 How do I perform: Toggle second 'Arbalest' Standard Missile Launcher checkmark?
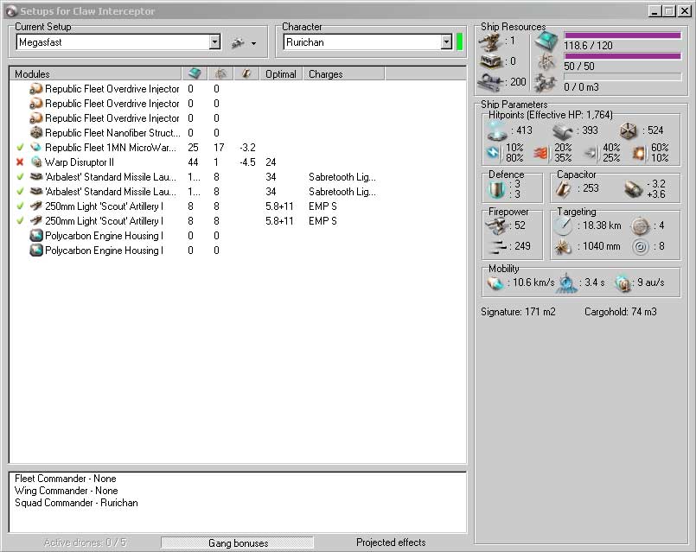[x=20, y=191]
